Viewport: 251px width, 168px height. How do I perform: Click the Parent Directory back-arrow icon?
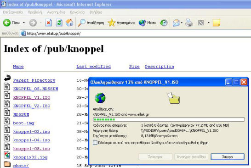7,78
